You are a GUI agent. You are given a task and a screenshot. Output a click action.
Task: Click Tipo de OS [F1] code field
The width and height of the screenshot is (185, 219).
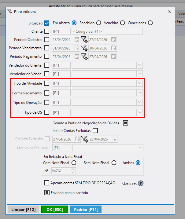[61, 113]
